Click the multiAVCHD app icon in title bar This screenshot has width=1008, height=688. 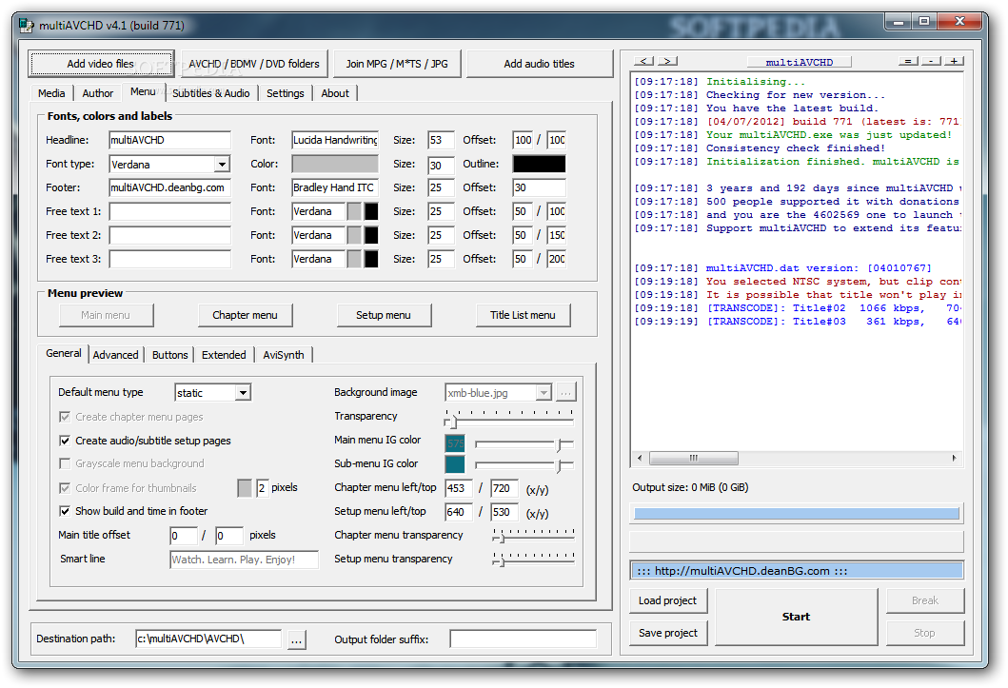pyautogui.click(x=26, y=25)
